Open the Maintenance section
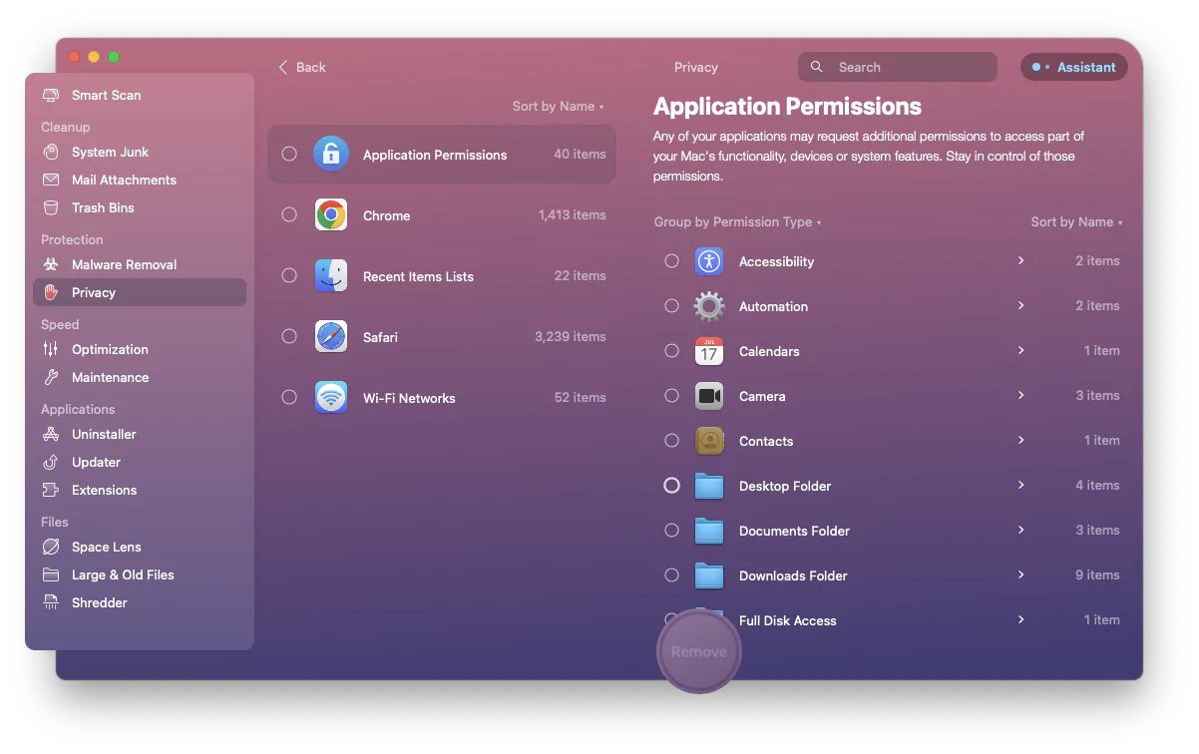Viewport: 1199px width, 754px height. [x=111, y=377]
